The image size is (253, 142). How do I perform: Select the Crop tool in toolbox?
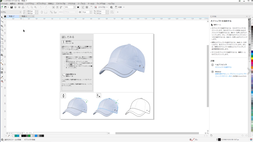pos(2,26)
